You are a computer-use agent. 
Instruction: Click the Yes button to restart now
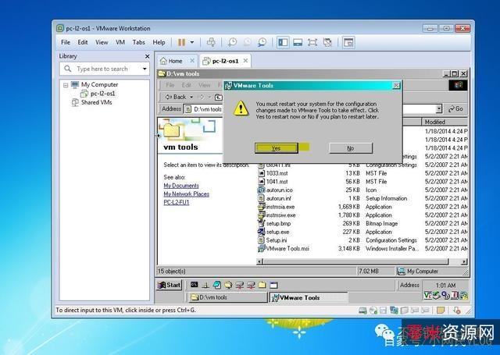click(276, 148)
